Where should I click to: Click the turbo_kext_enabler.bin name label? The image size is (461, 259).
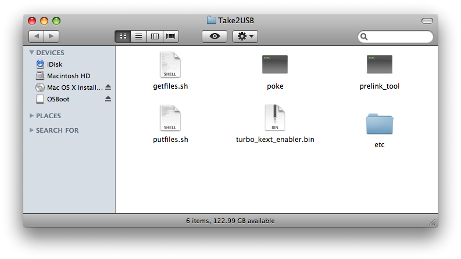275,140
